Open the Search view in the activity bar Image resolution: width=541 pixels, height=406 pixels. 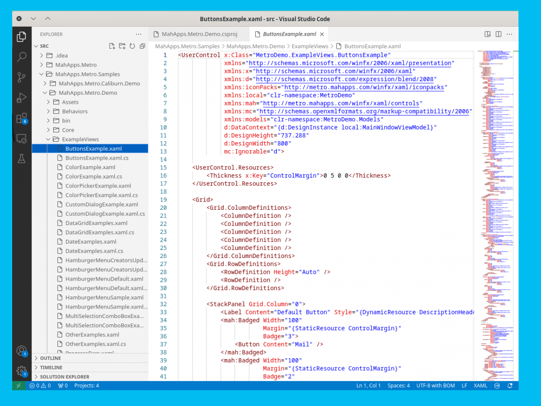[x=21, y=57]
